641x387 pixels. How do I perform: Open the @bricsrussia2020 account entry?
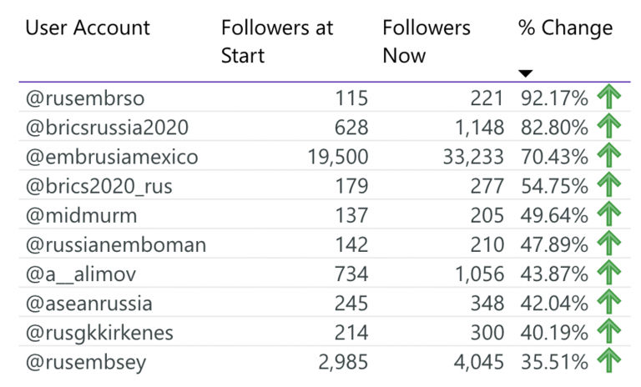click(x=107, y=128)
